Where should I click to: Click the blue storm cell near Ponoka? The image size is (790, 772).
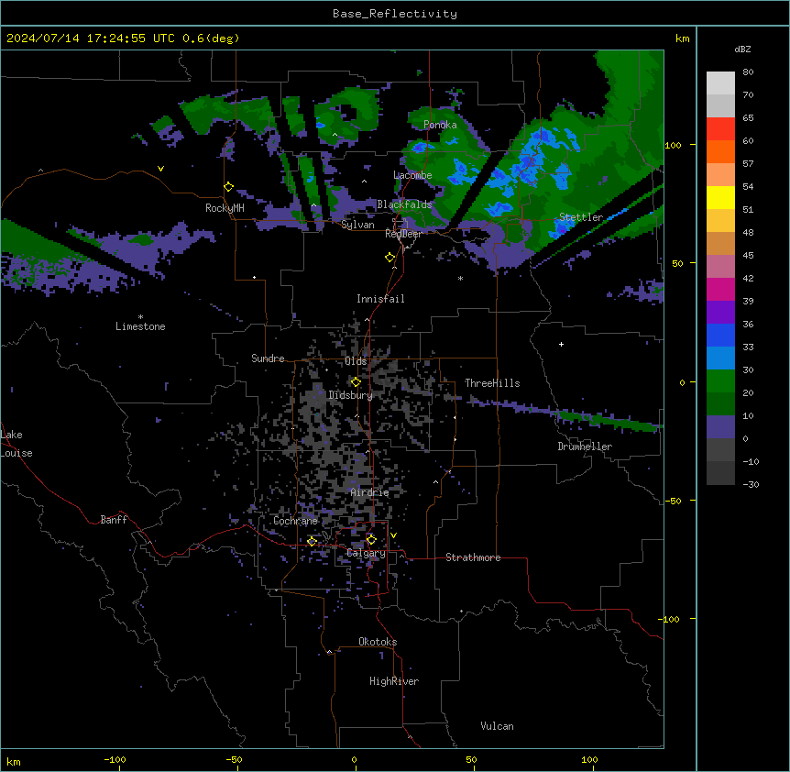pyautogui.click(x=420, y=147)
